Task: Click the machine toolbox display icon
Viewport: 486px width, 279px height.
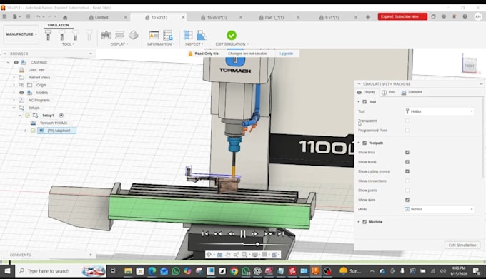Action: 106,35
